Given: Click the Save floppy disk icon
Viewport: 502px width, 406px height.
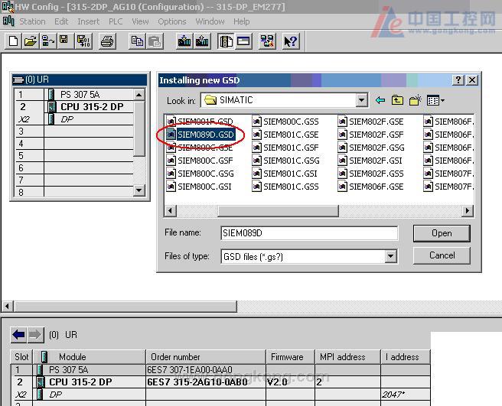Looking at the screenshot, I should 65,41.
